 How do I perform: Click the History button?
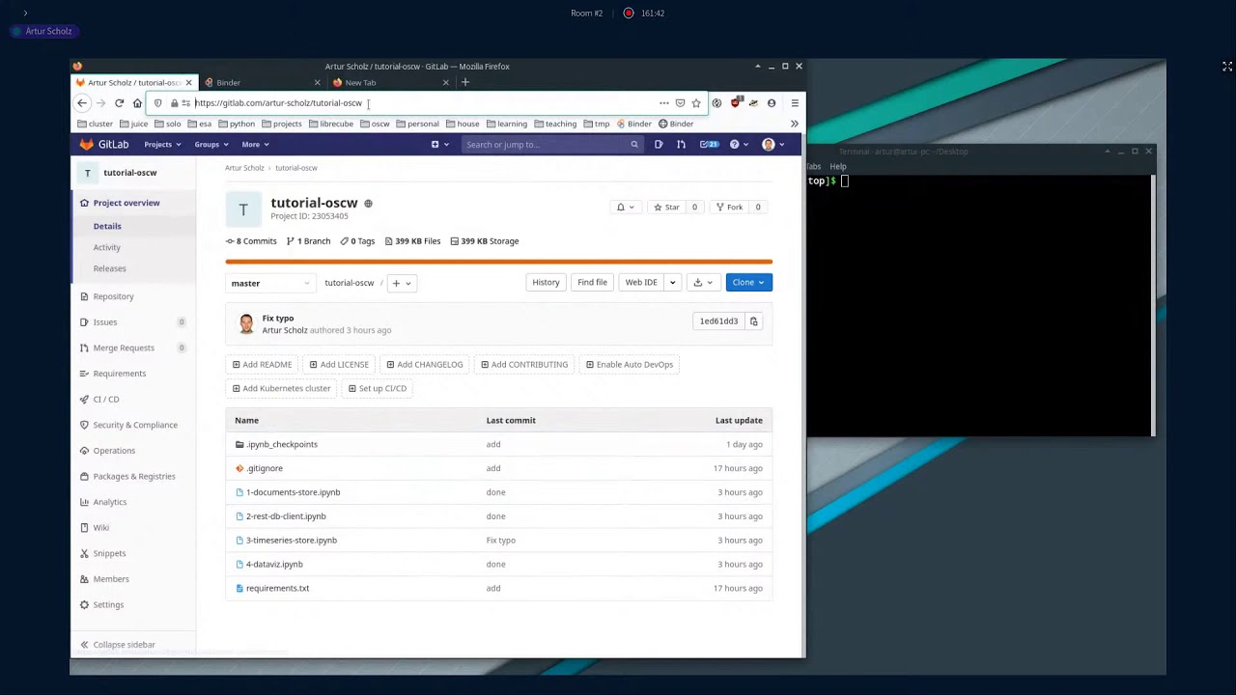[x=546, y=283]
